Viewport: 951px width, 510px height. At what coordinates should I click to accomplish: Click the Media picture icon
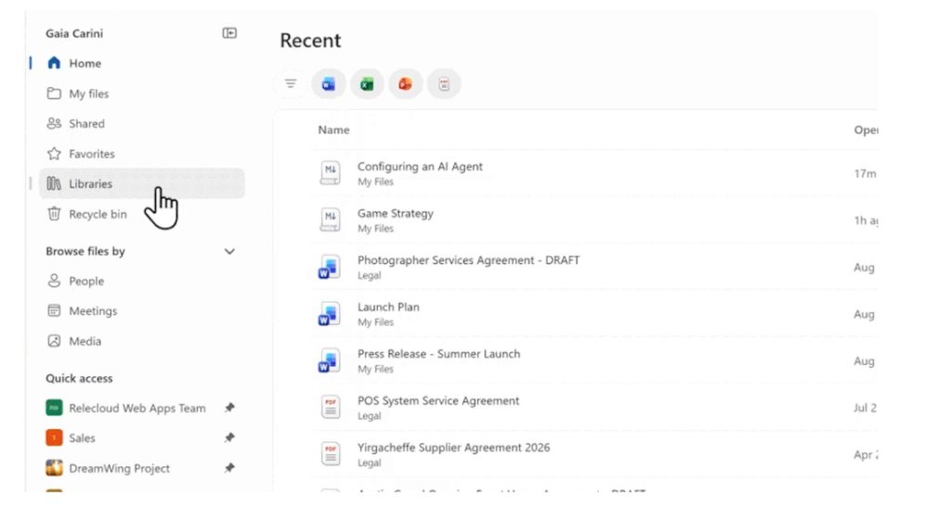pos(54,341)
